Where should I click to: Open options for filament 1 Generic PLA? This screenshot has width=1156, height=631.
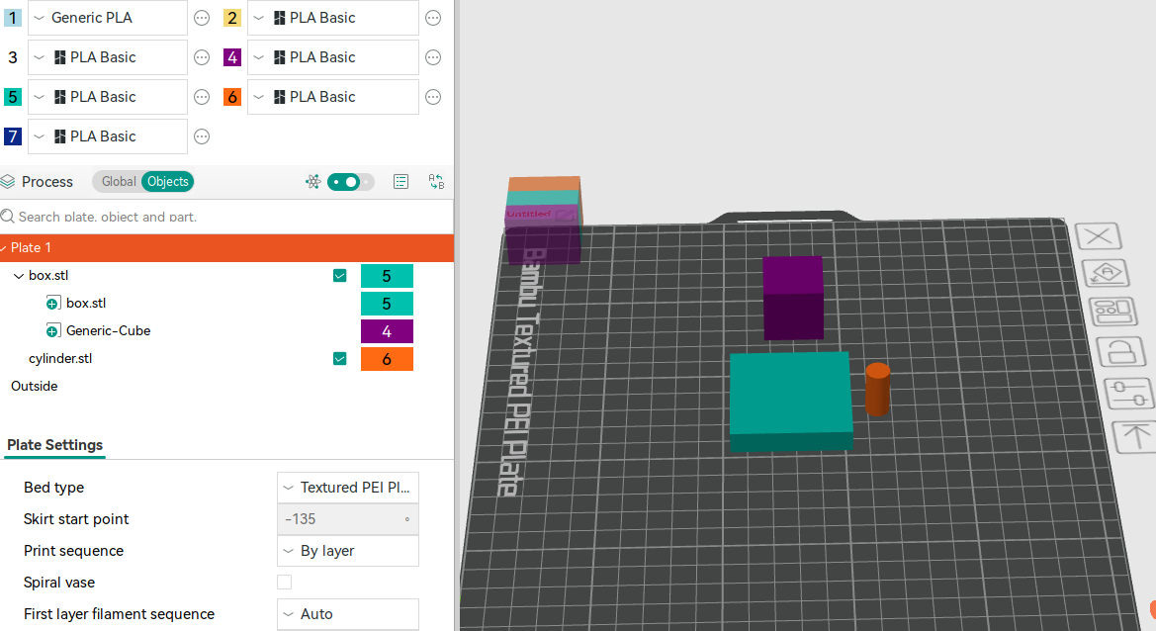[202, 18]
